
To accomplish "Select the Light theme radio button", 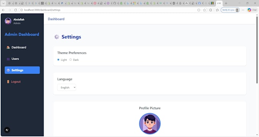I will coord(58,60).
